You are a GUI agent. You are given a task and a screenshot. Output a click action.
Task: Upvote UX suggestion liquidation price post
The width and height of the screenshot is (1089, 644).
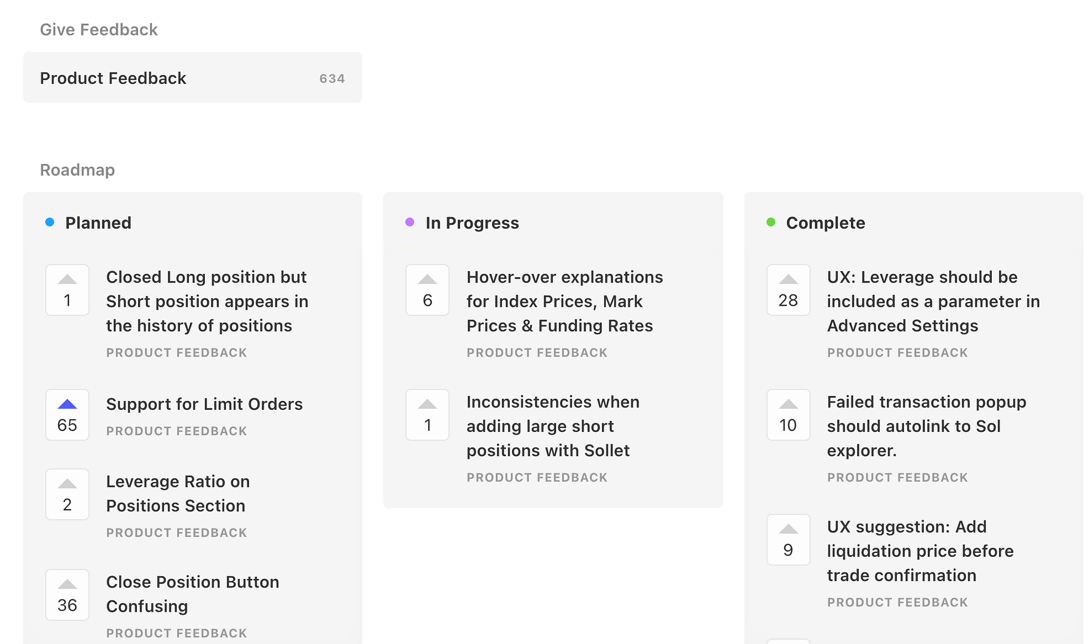[x=788, y=539]
